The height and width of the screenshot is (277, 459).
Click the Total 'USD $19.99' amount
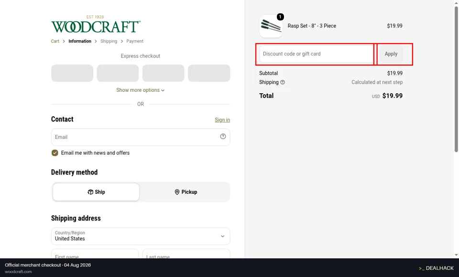pos(387,96)
